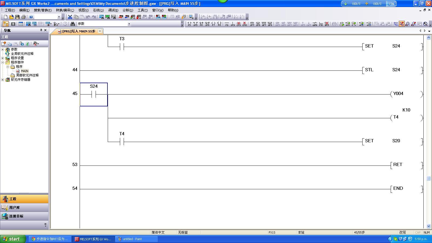Click the 连接目标 panel button
The image size is (432, 243).
(16, 216)
